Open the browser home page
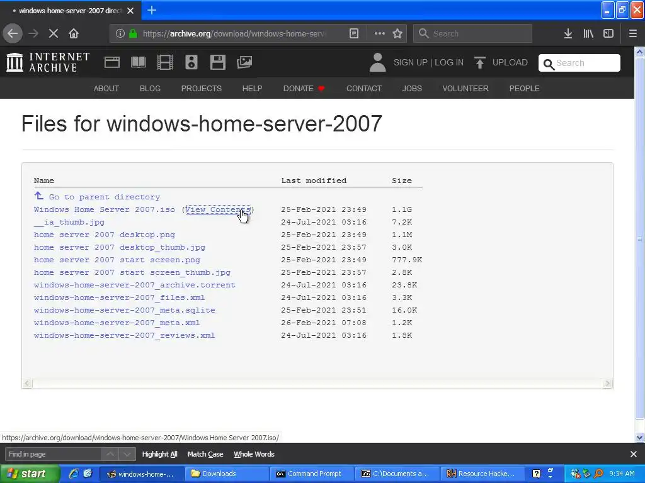This screenshot has height=483, width=645. [x=74, y=33]
